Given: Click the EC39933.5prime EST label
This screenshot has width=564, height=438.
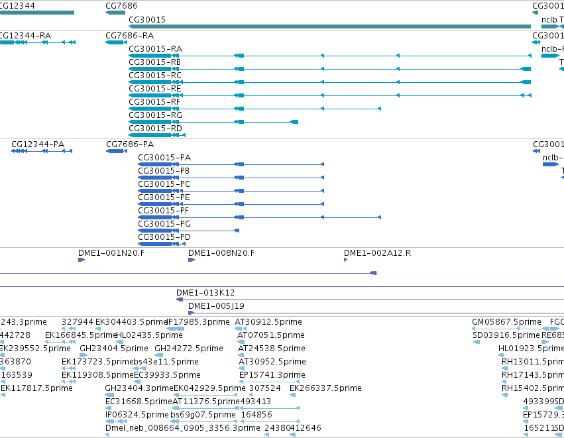Looking at the screenshot, I should [167, 375].
